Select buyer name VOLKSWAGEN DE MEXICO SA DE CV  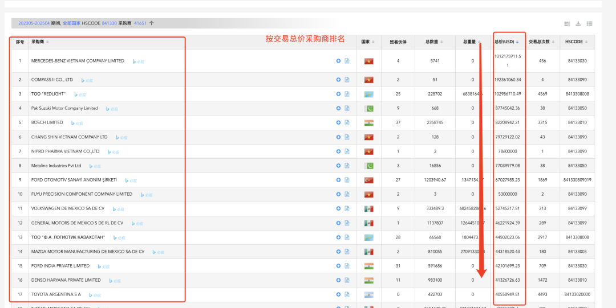68,208
